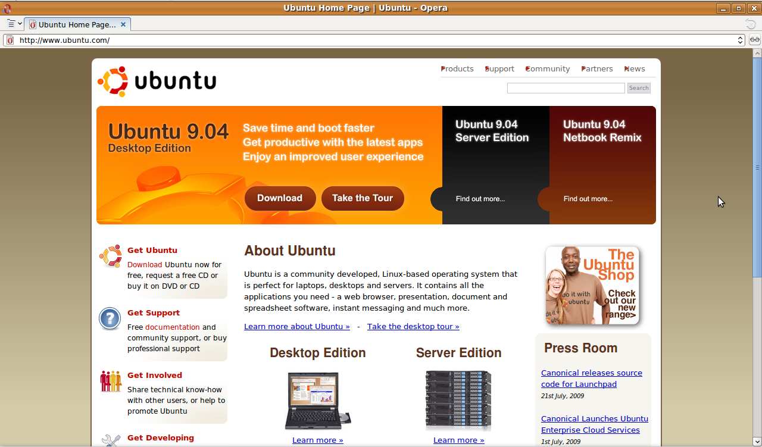Click the Ubuntu logo
Image resolution: width=762 pixels, height=447 pixels.
[157, 81]
